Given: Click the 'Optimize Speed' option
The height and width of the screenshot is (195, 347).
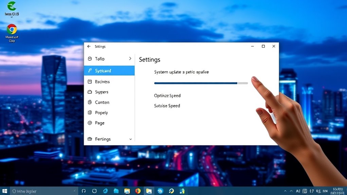Looking at the screenshot, I should (x=167, y=96).
